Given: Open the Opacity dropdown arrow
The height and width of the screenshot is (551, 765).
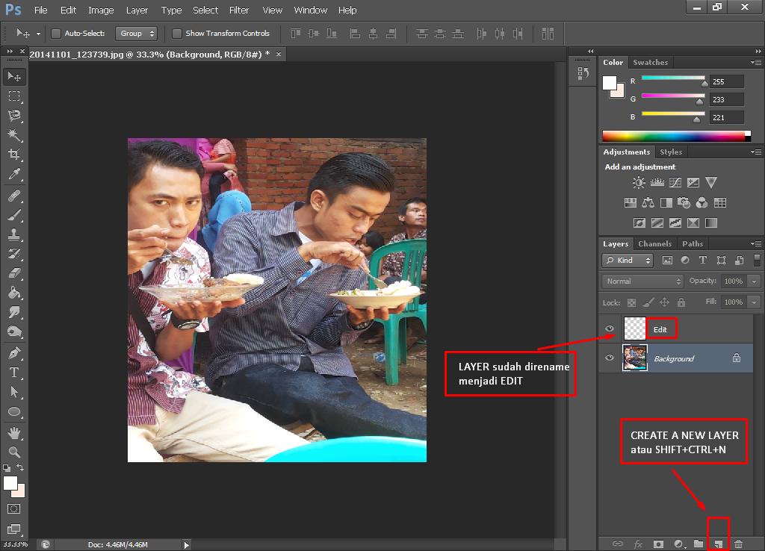Looking at the screenshot, I should point(755,281).
